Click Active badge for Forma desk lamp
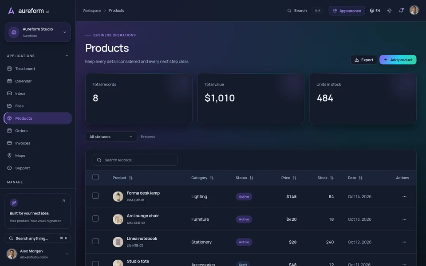The width and height of the screenshot is (426, 266). click(244, 196)
